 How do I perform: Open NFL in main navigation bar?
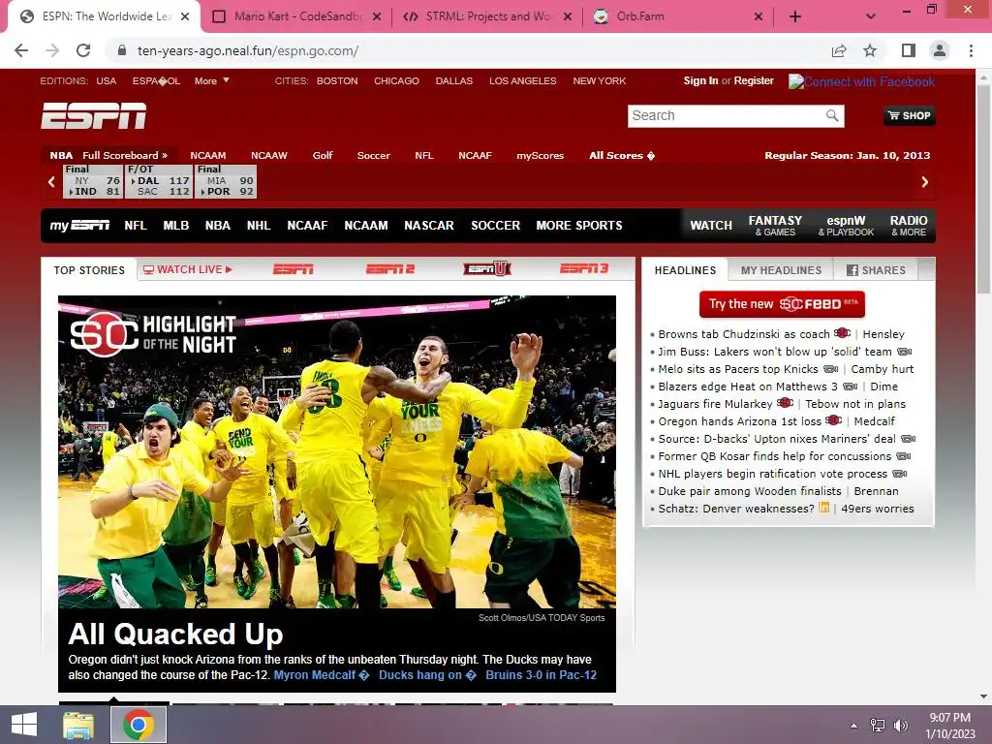pos(136,225)
